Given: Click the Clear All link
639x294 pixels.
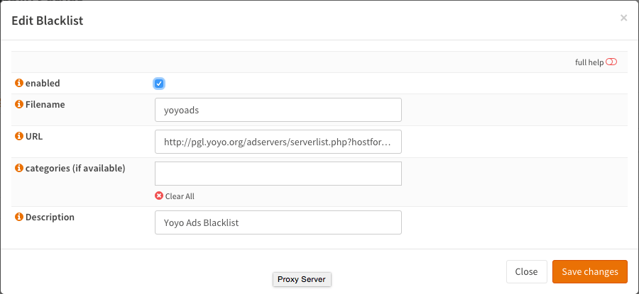Looking at the screenshot, I should coord(180,196).
